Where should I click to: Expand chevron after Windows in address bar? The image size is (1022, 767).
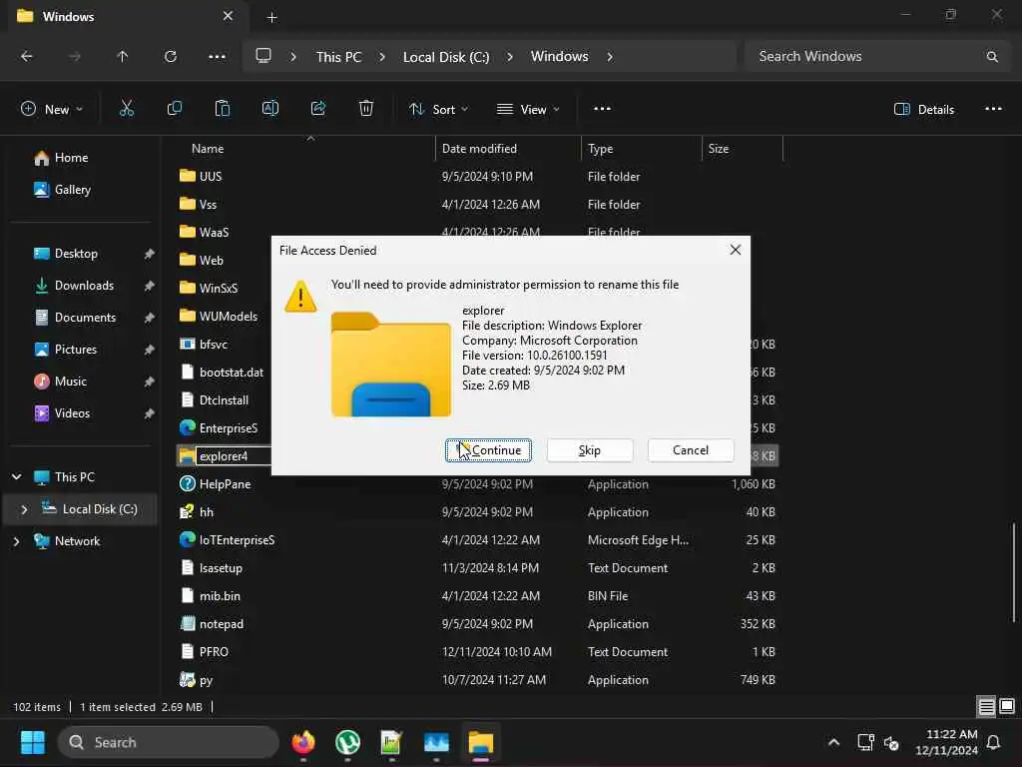click(x=610, y=57)
